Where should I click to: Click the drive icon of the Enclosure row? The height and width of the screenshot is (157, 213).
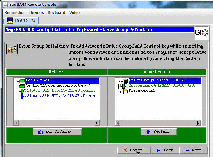click(x=124, y=86)
